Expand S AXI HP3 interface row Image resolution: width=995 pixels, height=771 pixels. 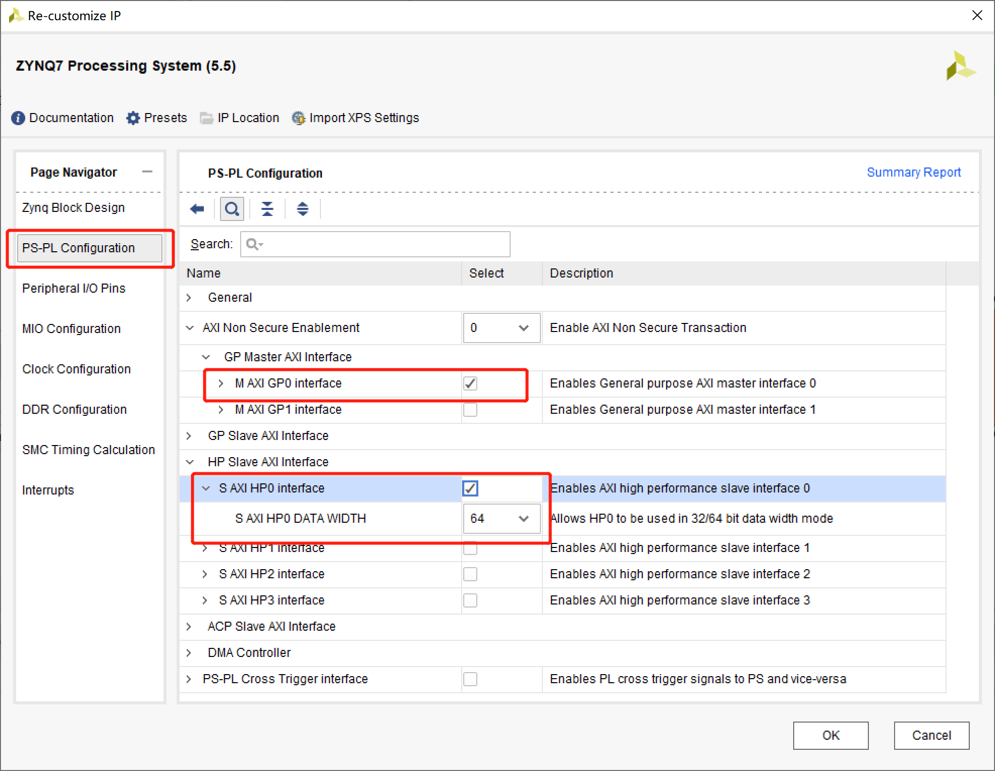pyautogui.click(x=205, y=600)
